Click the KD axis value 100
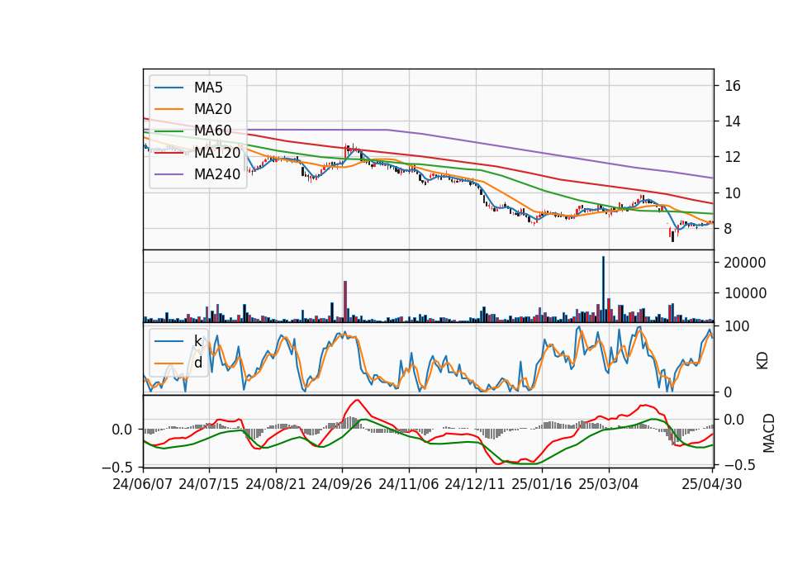This screenshot has width=793, height=570. click(x=737, y=326)
